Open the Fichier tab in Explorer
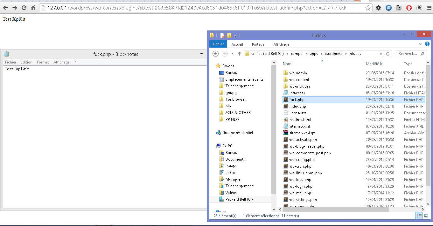 [x=218, y=44]
